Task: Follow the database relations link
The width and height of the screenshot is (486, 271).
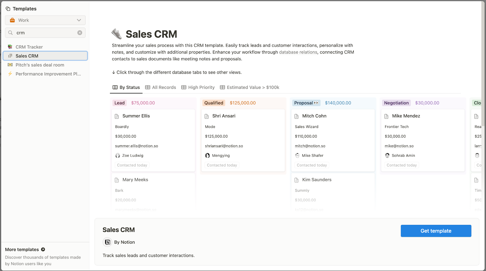Action: 298,52
